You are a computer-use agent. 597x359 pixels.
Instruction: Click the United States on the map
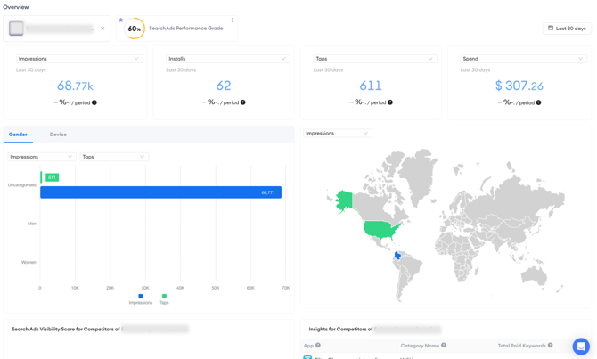tap(380, 229)
